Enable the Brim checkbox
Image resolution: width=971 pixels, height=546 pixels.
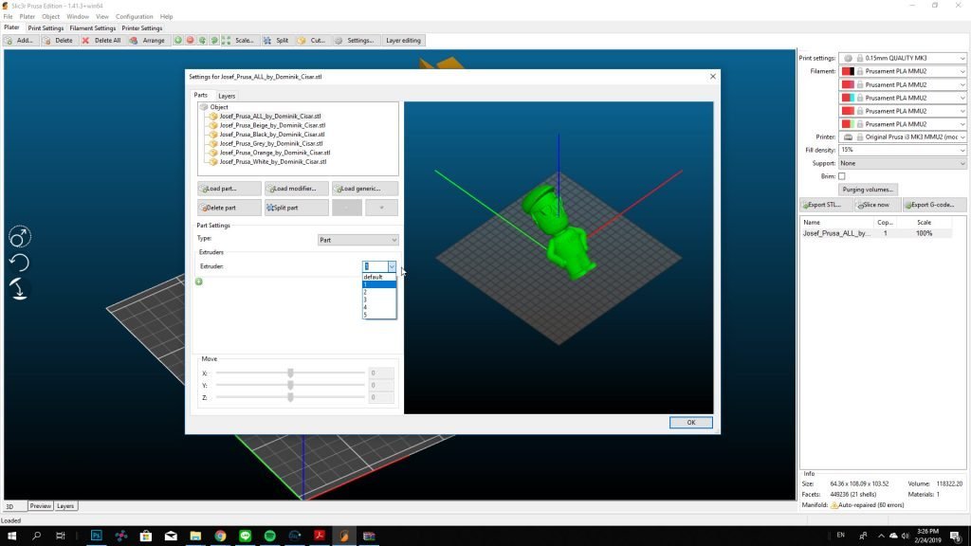tap(841, 176)
